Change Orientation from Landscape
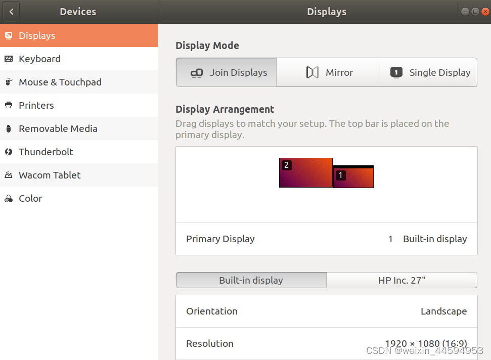The image size is (491, 360). (x=327, y=311)
